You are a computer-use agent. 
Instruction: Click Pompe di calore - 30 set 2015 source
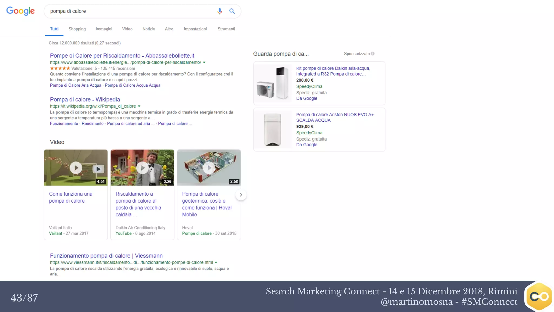(209, 233)
